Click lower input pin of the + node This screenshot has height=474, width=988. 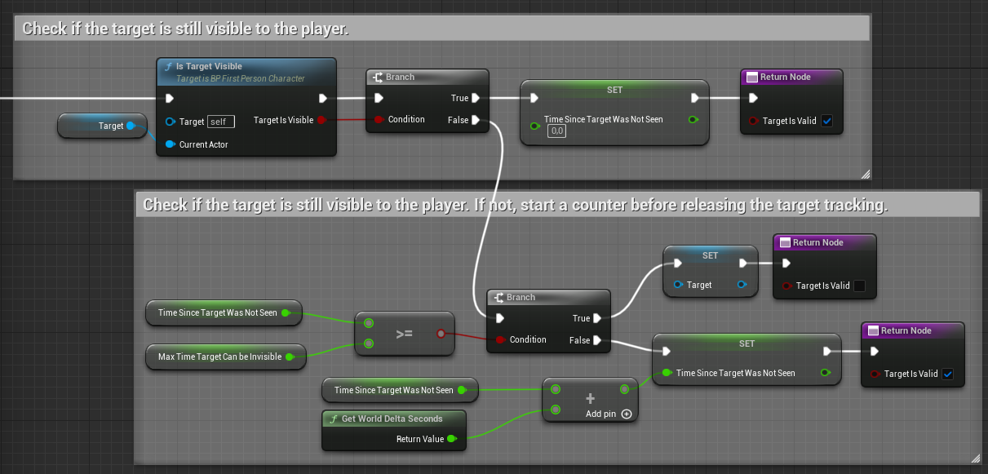click(556, 410)
